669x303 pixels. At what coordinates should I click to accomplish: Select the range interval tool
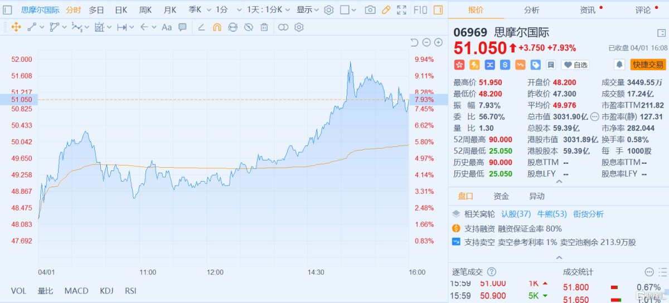(122, 27)
